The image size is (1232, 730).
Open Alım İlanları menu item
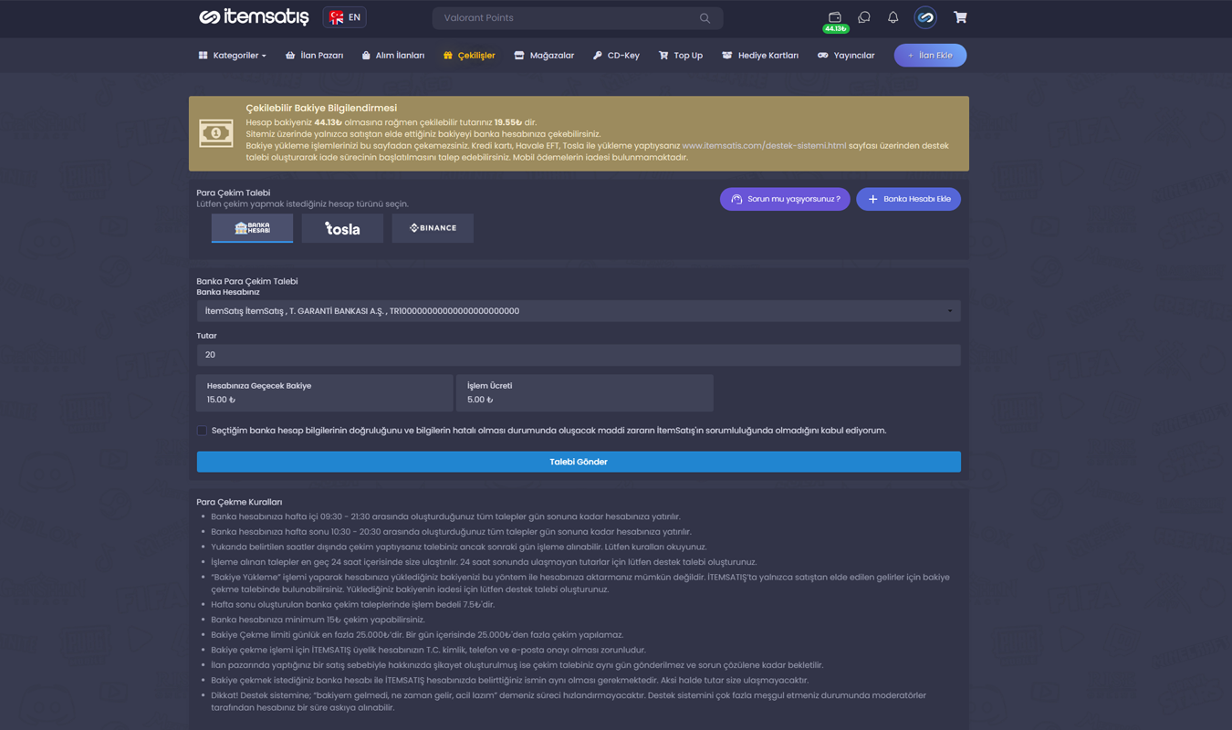[x=393, y=56]
